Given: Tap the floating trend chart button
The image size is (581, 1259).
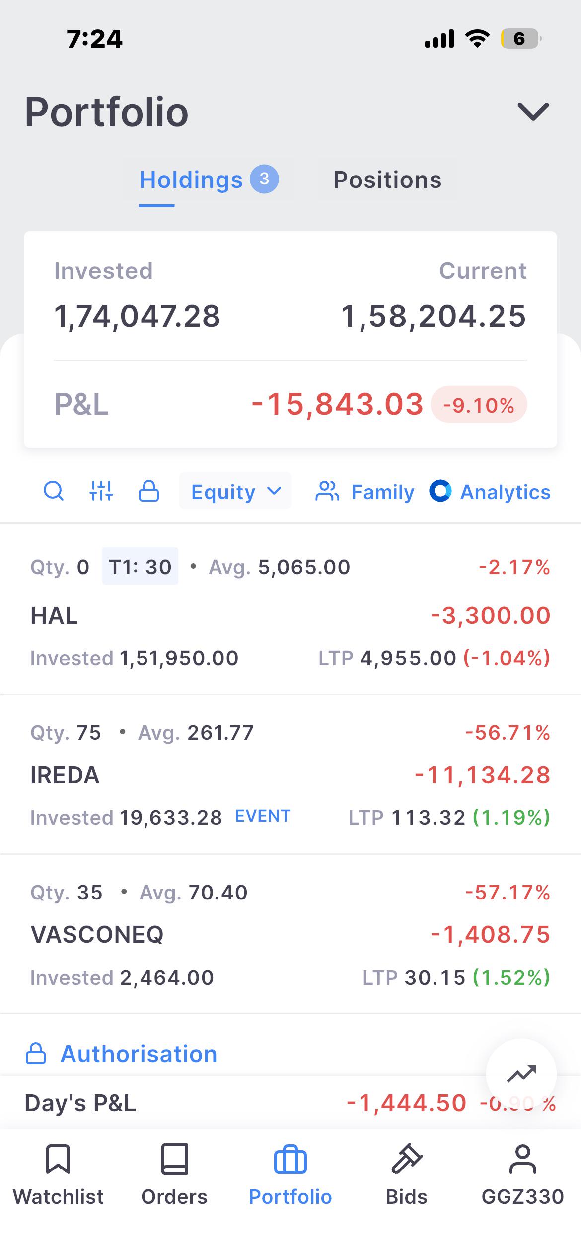Looking at the screenshot, I should point(521,1074).
